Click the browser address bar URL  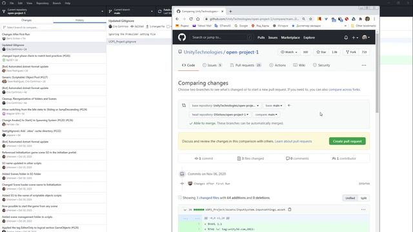coord(254,19)
